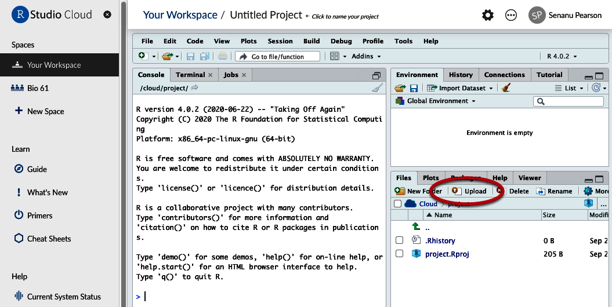Viewport: 612px width, 307px height.
Task: Click the R project cube icon in breadcrumb
Action: tap(589, 203)
